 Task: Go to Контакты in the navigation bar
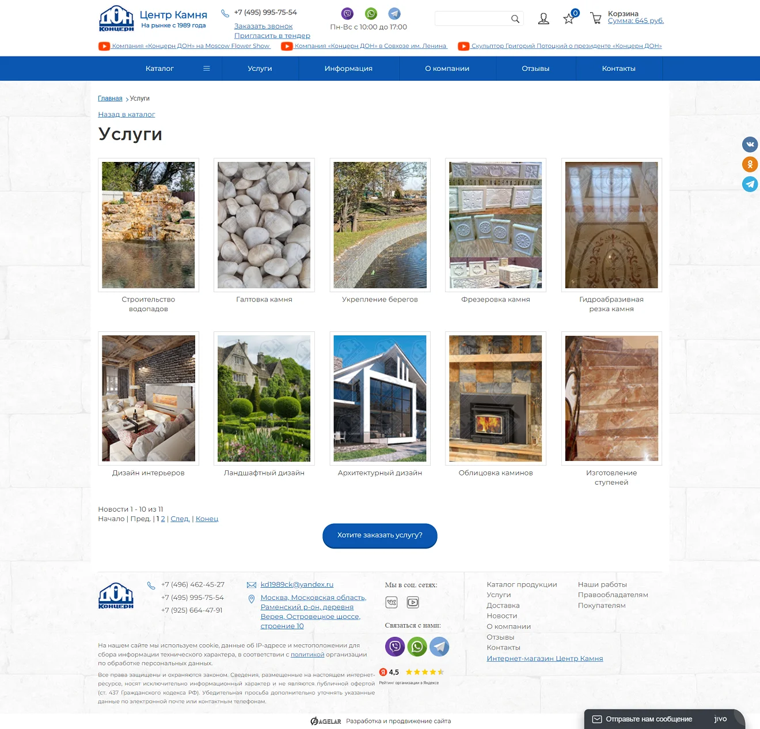[x=619, y=69]
